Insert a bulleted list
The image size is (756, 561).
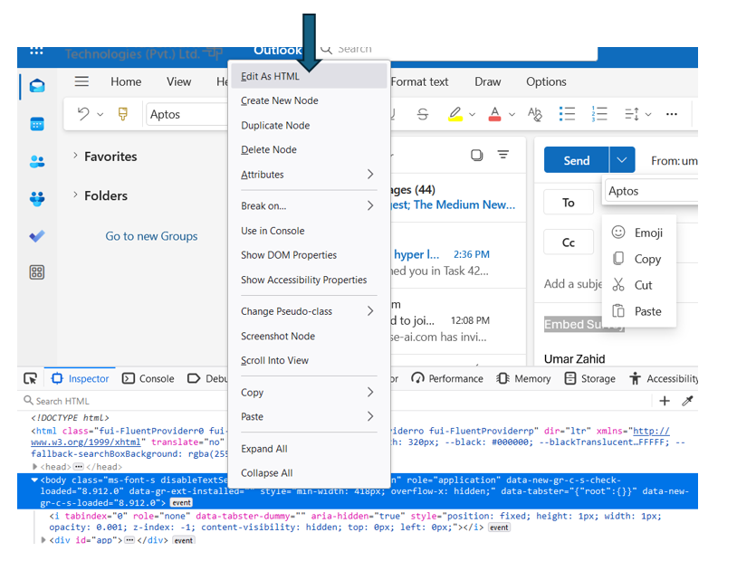(x=567, y=114)
